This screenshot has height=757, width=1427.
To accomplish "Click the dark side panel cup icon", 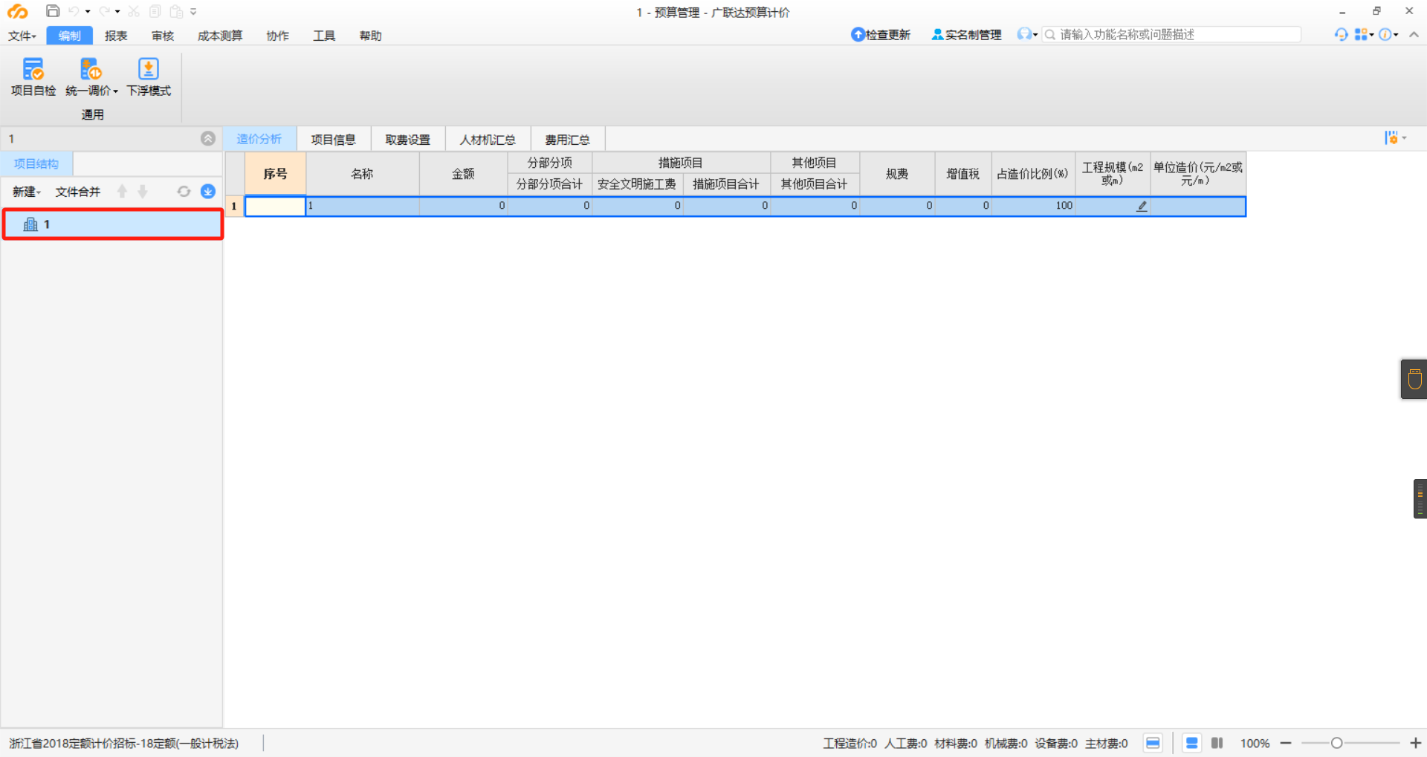I will 1414,379.
